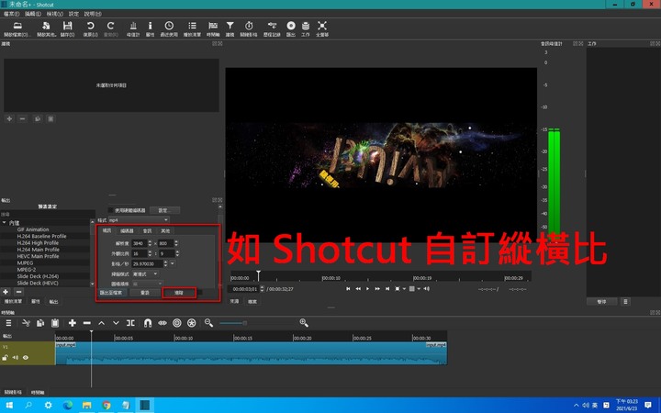Open the Jobs stack icon

tap(306, 29)
